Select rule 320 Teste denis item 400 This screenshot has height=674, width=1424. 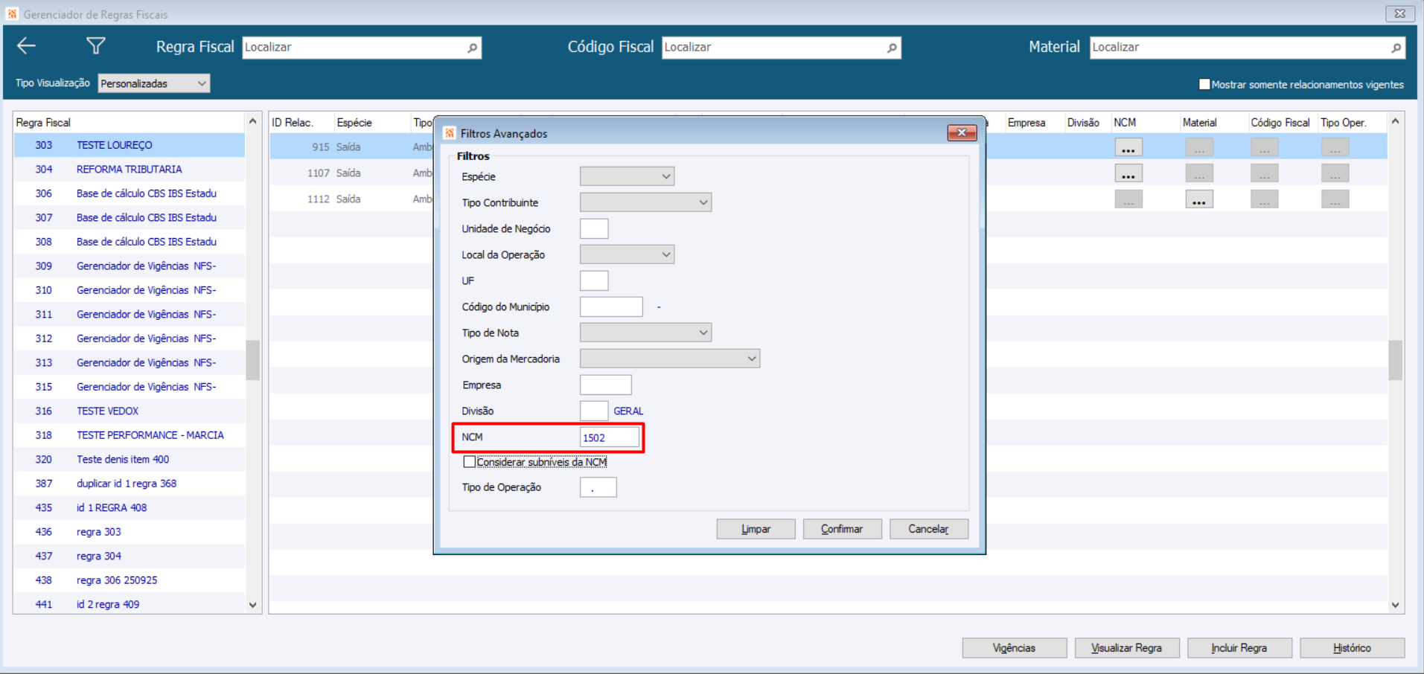130,460
